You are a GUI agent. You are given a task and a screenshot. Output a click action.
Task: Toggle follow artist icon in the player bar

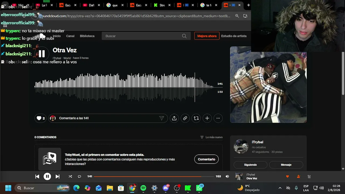tap(298, 176)
